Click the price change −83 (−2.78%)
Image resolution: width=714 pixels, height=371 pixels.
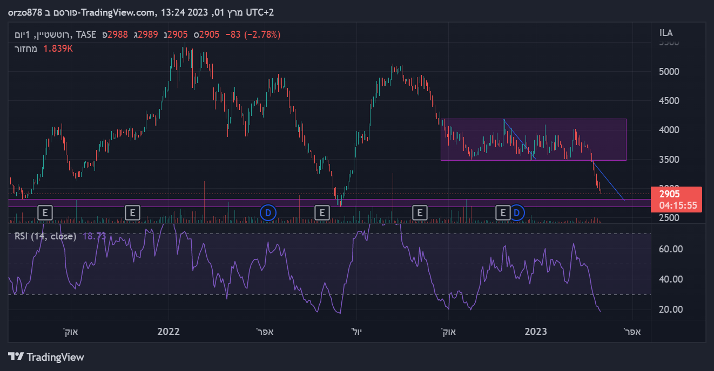[x=252, y=35]
